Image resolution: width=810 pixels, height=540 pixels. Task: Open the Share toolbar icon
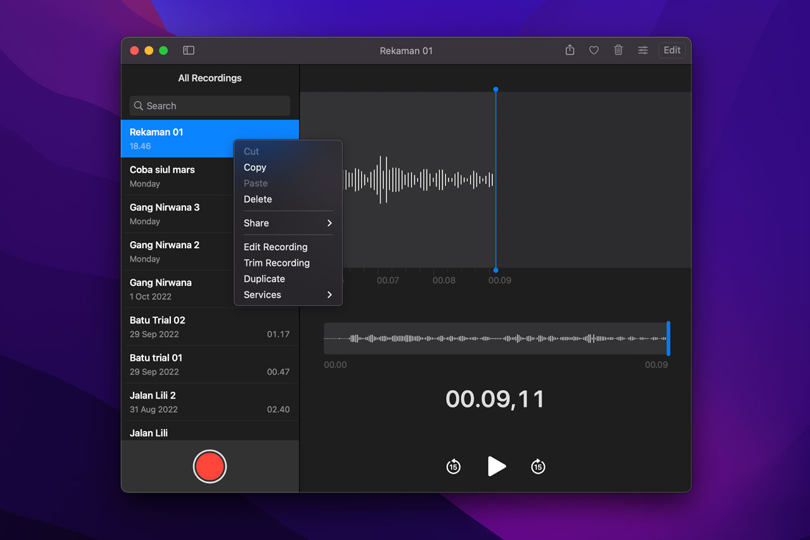(x=570, y=51)
